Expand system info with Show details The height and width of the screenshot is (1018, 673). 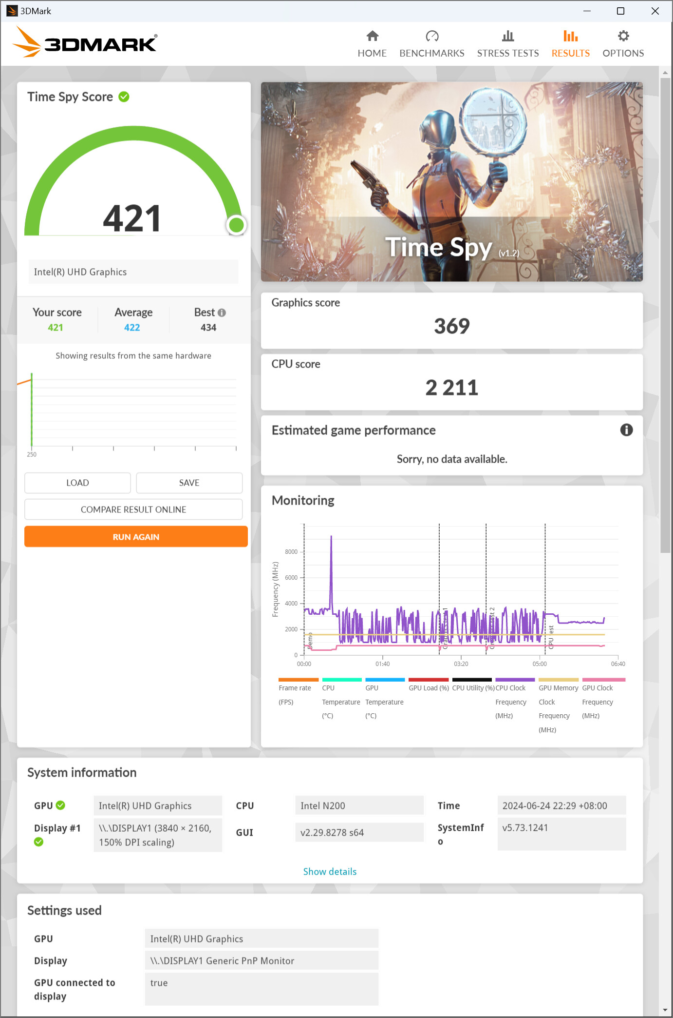pyautogui.click(x=330, y=871)
